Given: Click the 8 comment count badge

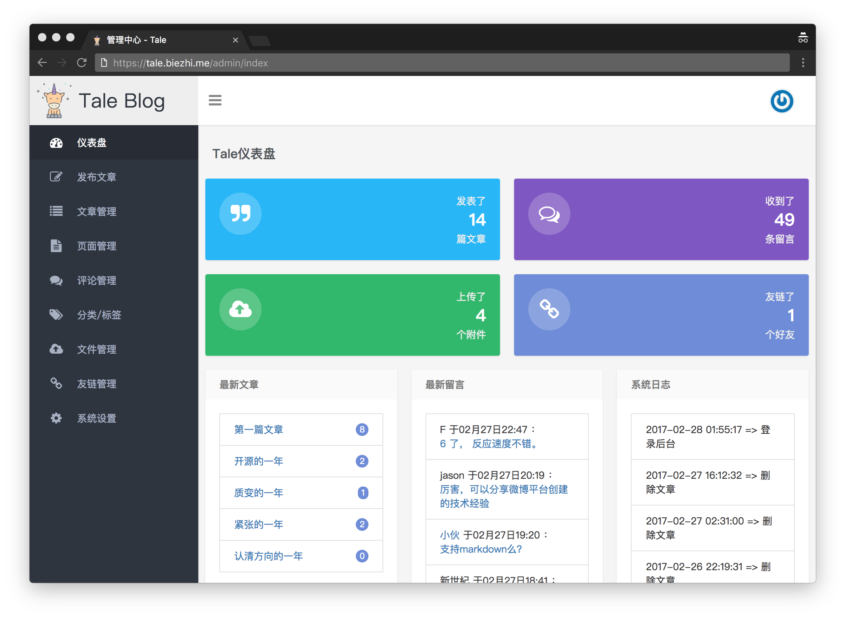Looking at the screenshot, I should [362, 430].
